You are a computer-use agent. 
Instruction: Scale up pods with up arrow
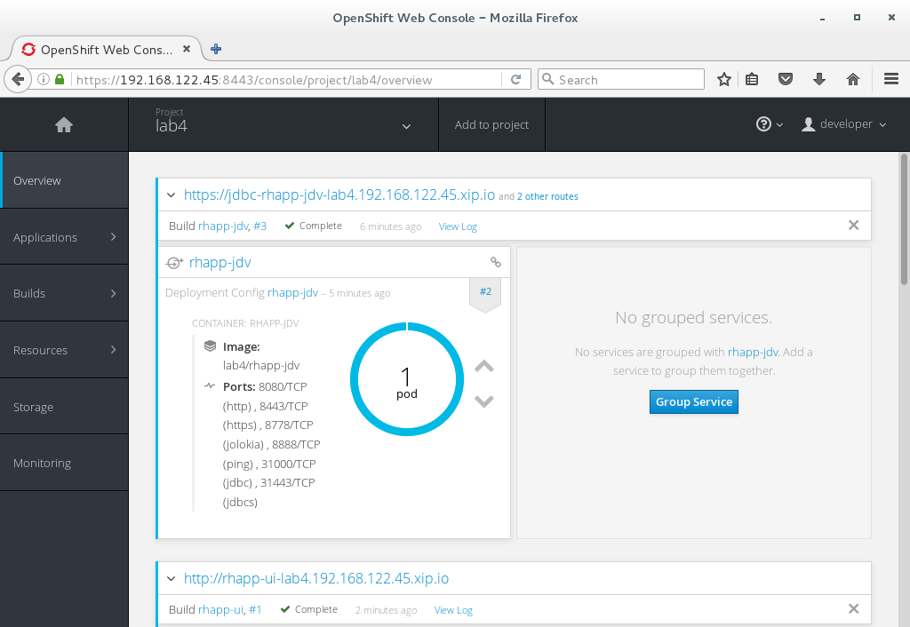(x=484, y=366)
